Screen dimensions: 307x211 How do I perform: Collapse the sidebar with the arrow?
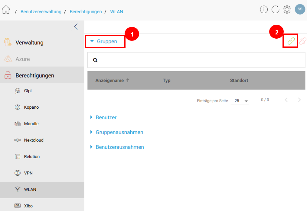click(x=76, y=27)
